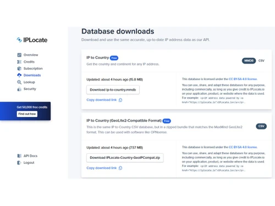The image size is (275, 206).
Task: Click the Downloads cloud icon
Action: tap(19, 75)
